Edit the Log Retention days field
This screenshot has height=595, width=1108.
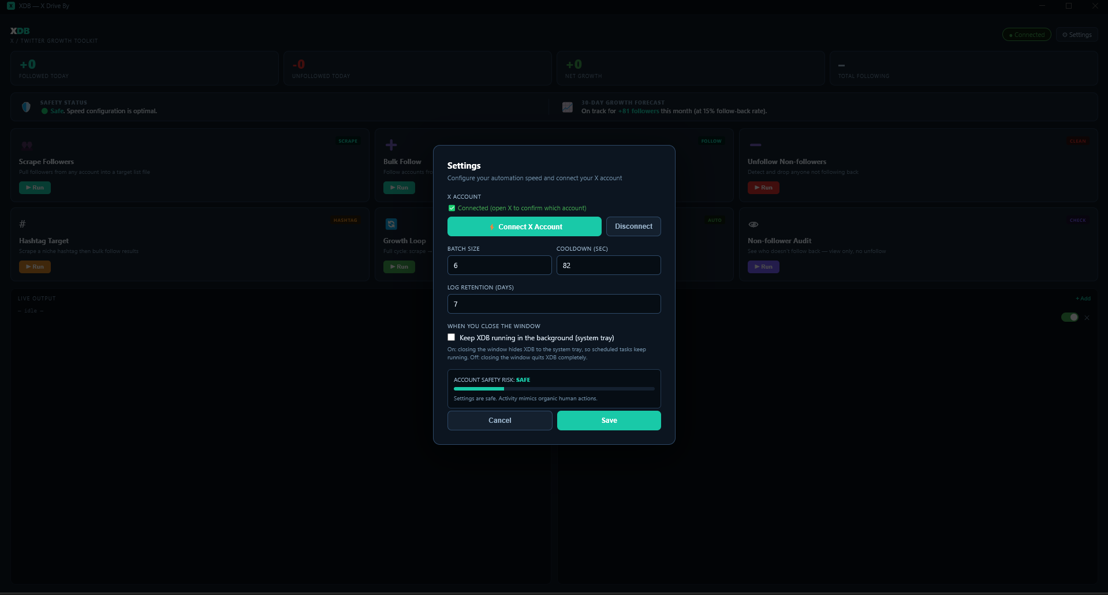click(x=554, y=304)
